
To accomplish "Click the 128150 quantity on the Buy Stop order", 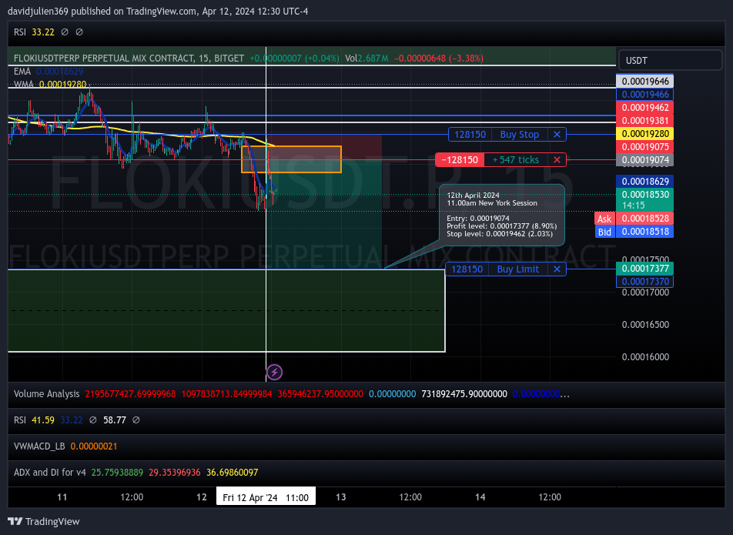I will (470, 135).
